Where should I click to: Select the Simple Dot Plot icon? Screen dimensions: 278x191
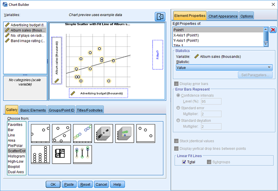(41, 154)
